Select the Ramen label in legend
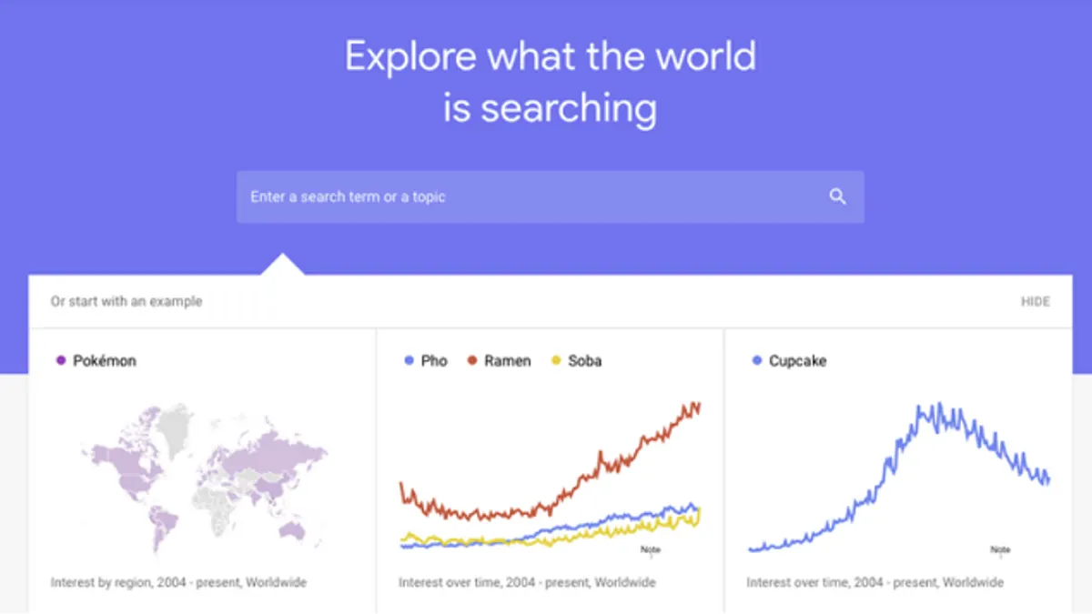The image size is (1092, 614). pos(505,361)
